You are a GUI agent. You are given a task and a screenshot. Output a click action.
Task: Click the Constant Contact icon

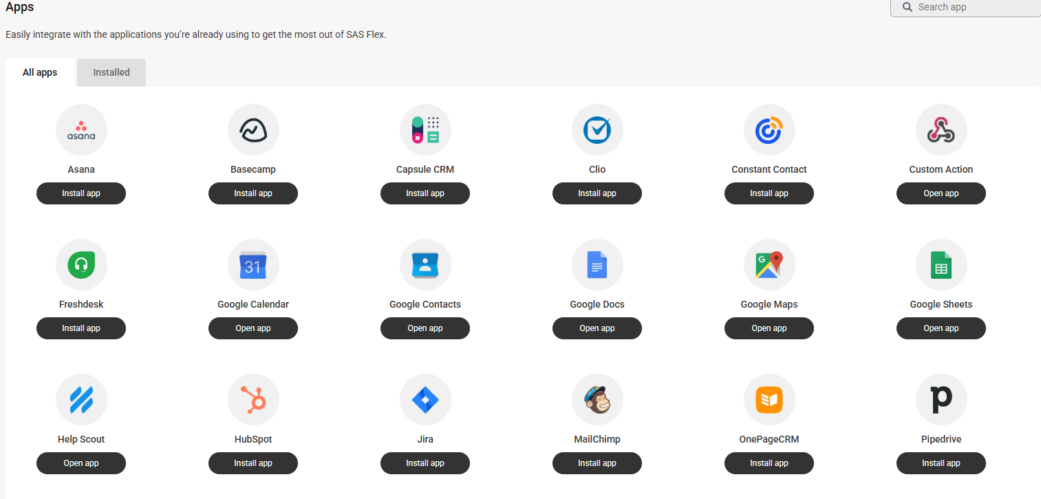coord(769,130)
